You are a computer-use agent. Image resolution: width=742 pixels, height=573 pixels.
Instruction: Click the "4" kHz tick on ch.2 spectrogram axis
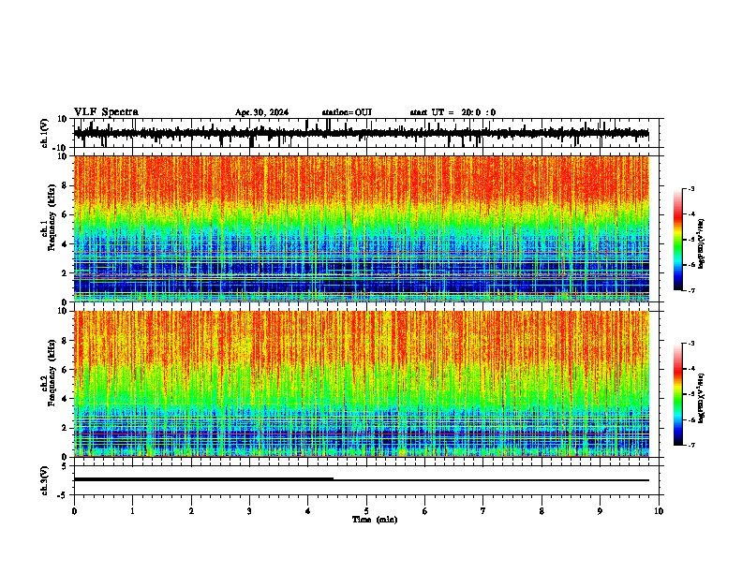point(66,399)
